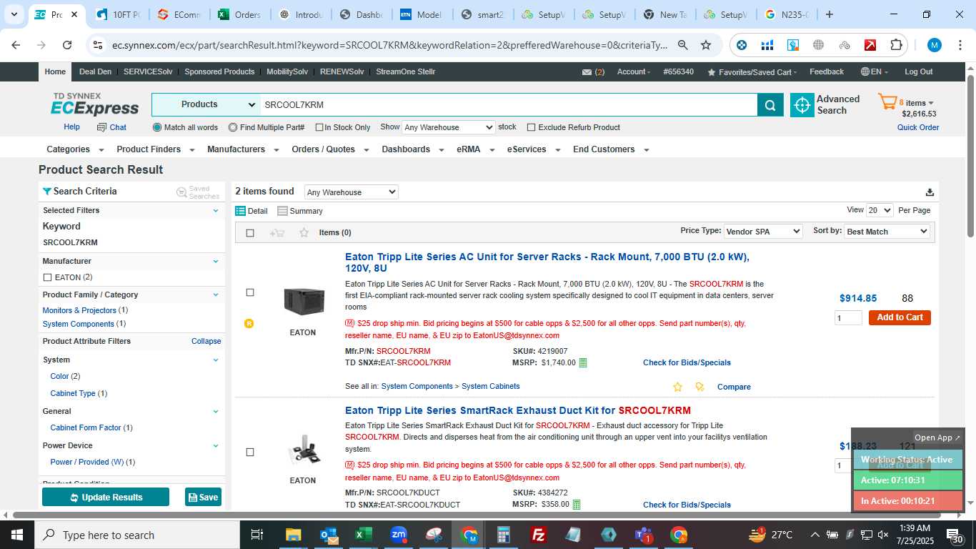
Task: Click the quantity field for the $914.85 item
Action: point(848,318)
